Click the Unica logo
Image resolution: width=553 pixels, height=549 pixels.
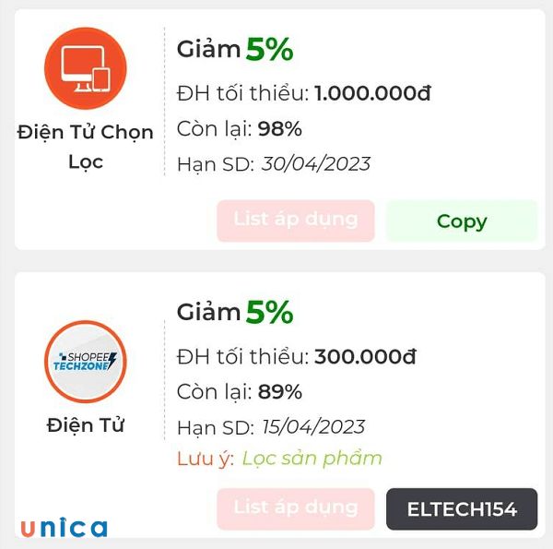click(x=63, y=528)
